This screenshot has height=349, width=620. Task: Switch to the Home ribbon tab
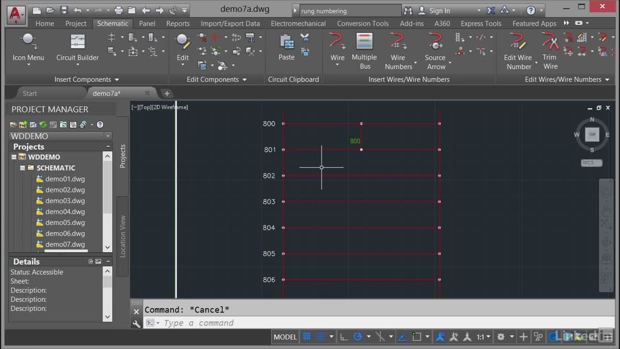pos(45,23)
